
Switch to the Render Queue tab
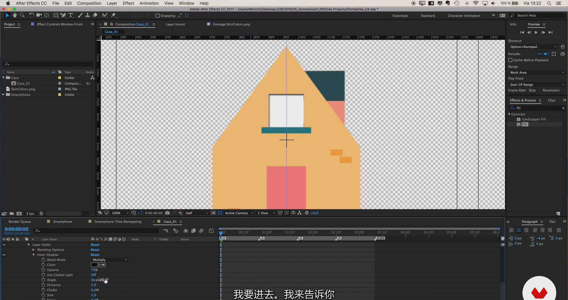click(x=20, y=222)
